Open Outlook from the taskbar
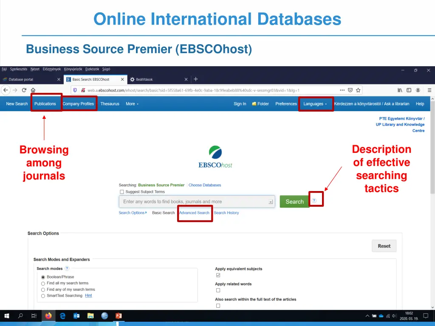The image size is (435, 326). tap(76, 316)
